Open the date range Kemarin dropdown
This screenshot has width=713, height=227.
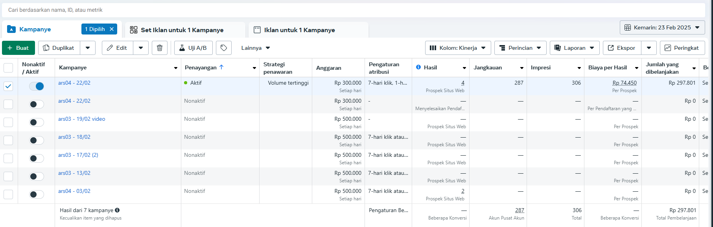click(662, 27)
